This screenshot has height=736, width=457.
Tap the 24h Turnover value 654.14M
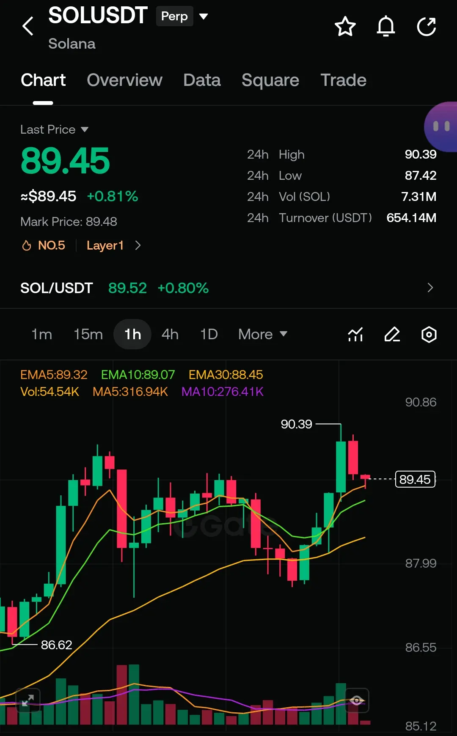pyautogui.click(x=411, y=218)
